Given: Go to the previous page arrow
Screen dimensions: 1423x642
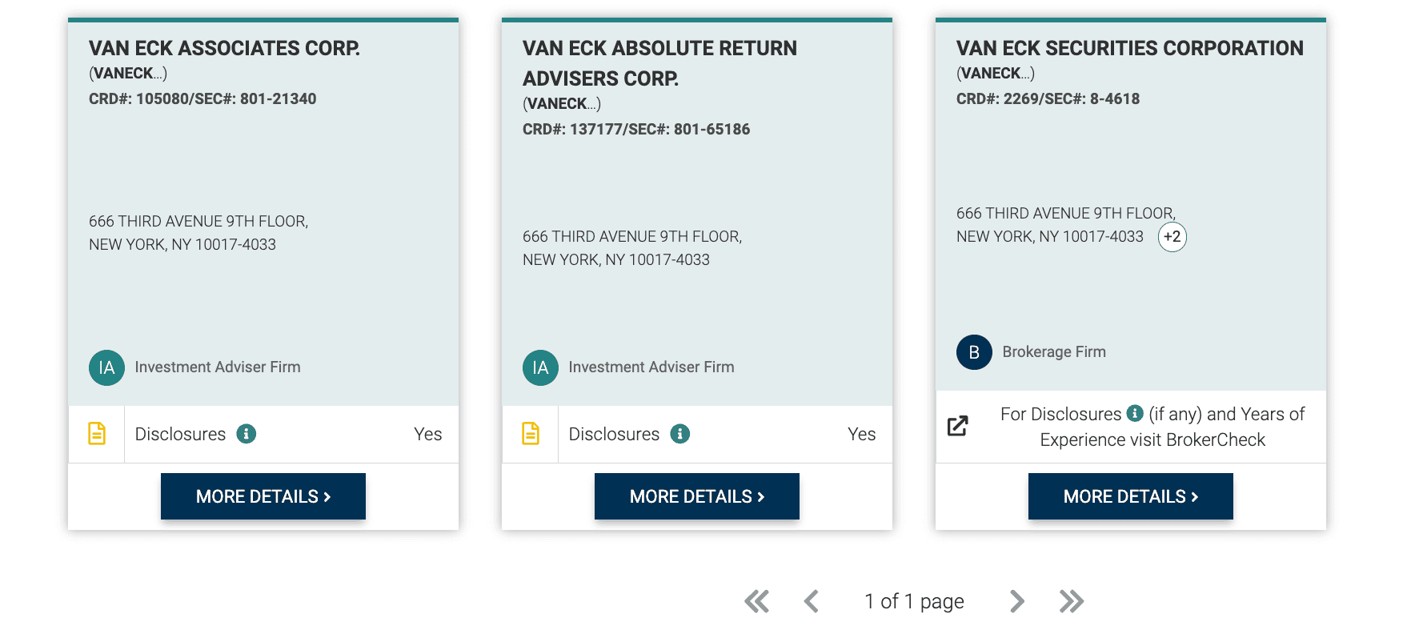Looking at the screenshot, I should point(812,601).
